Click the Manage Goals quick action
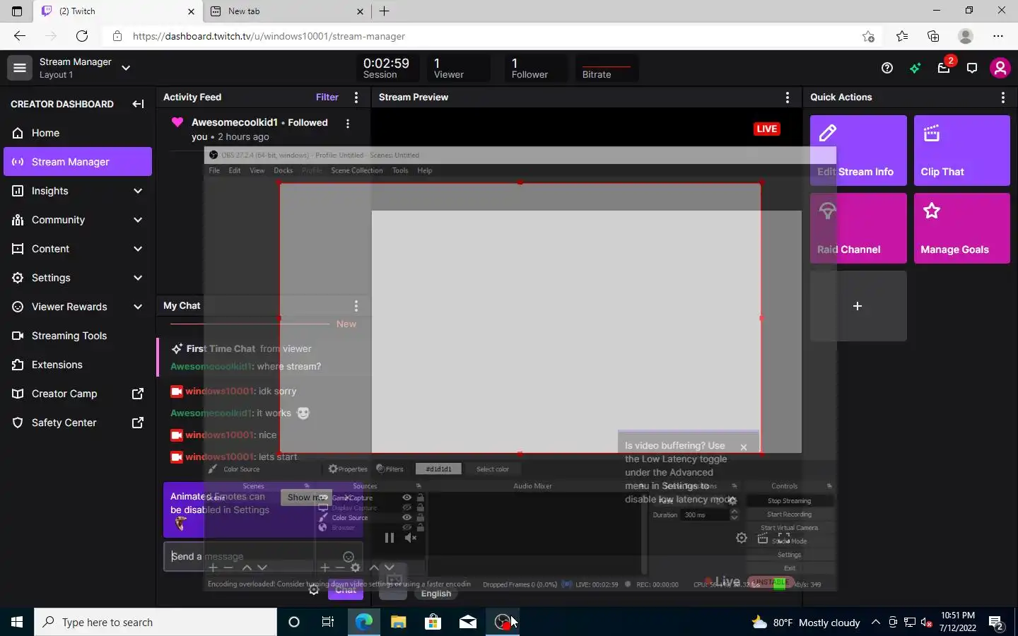The height and width of the screenshot is (636, 1018). [x=962, y=228]
